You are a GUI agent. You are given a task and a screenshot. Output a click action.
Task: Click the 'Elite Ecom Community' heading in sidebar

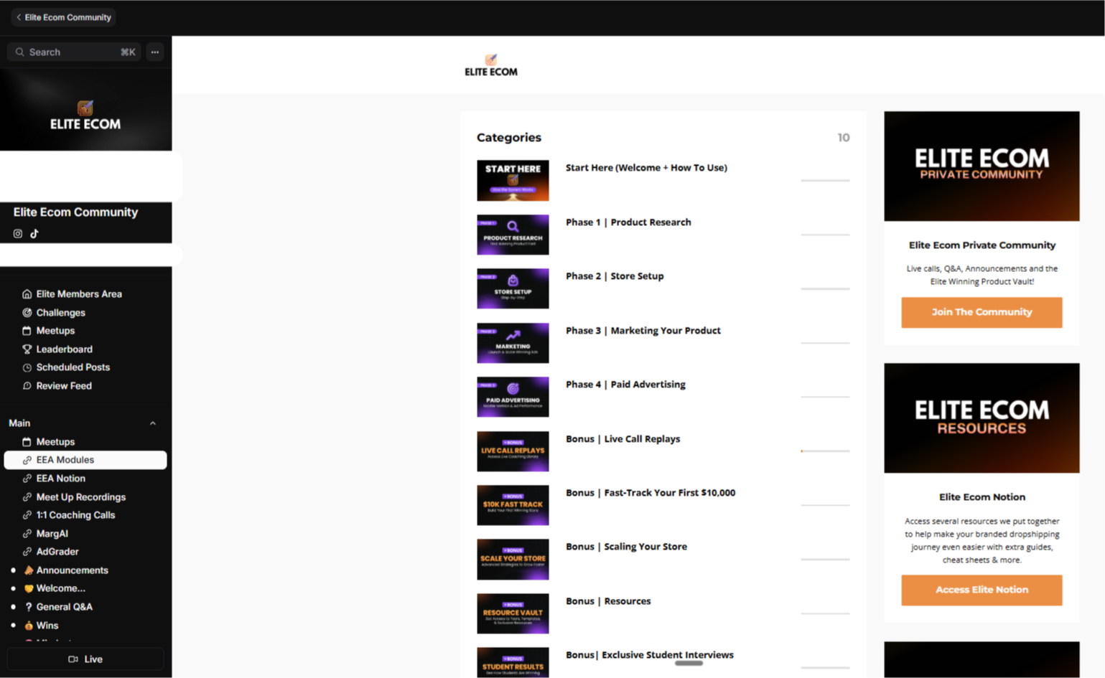point(75,212)
